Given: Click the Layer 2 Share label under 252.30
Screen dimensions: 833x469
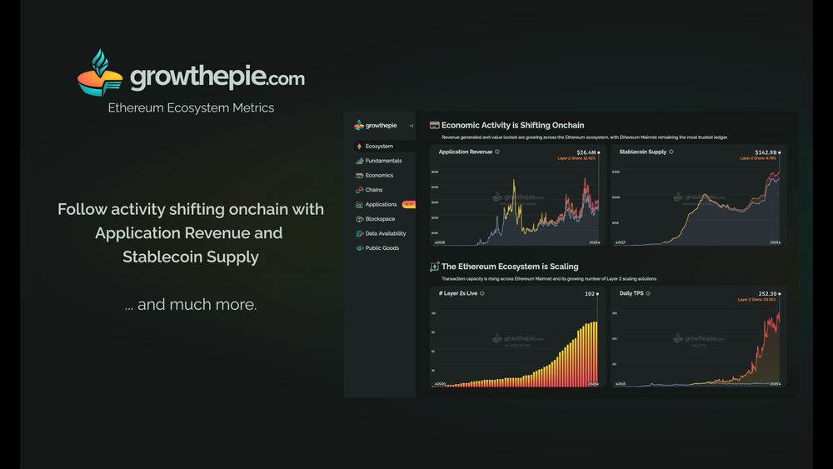Looking at the screenshot, I should point(757,300).
